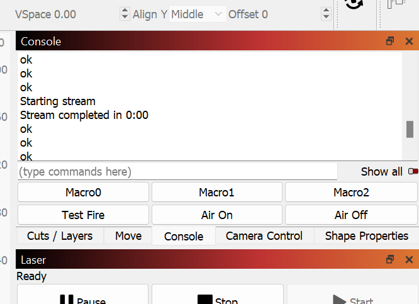419x304 pixels.
Task: Click the VSpace stepper arrows
Action: tap(124, 14)
